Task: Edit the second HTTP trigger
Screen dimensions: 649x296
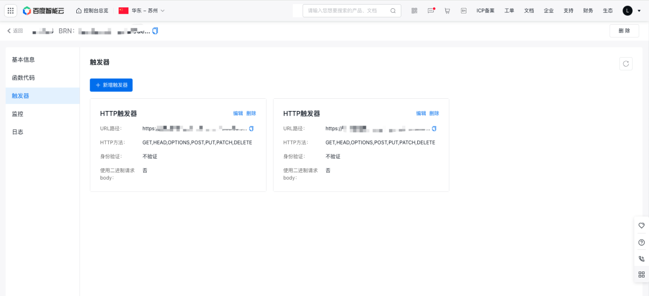Action: click(x=421, y=113)
